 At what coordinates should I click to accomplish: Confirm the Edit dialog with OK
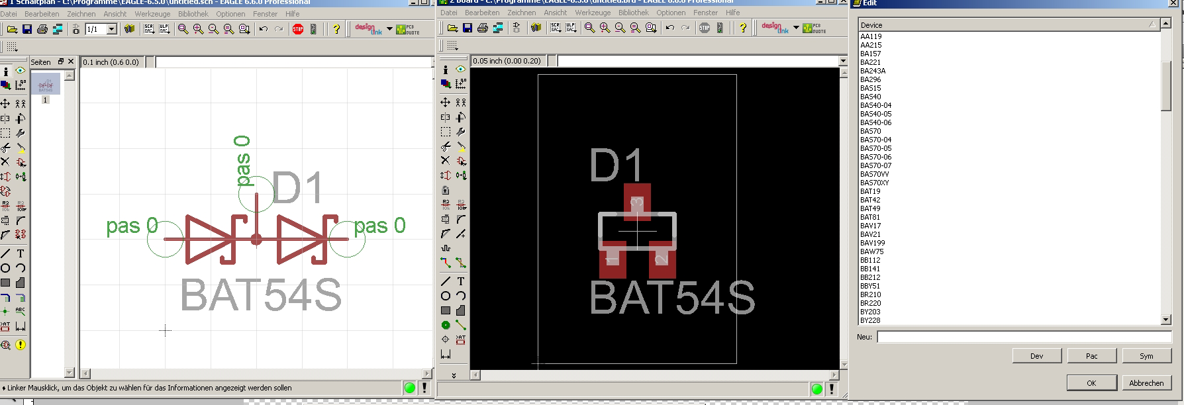click(1092, 382)
